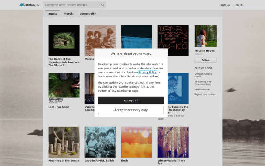Open the blue portrait album cover
The image size is (265, 166).
click(x=178, y=88)
